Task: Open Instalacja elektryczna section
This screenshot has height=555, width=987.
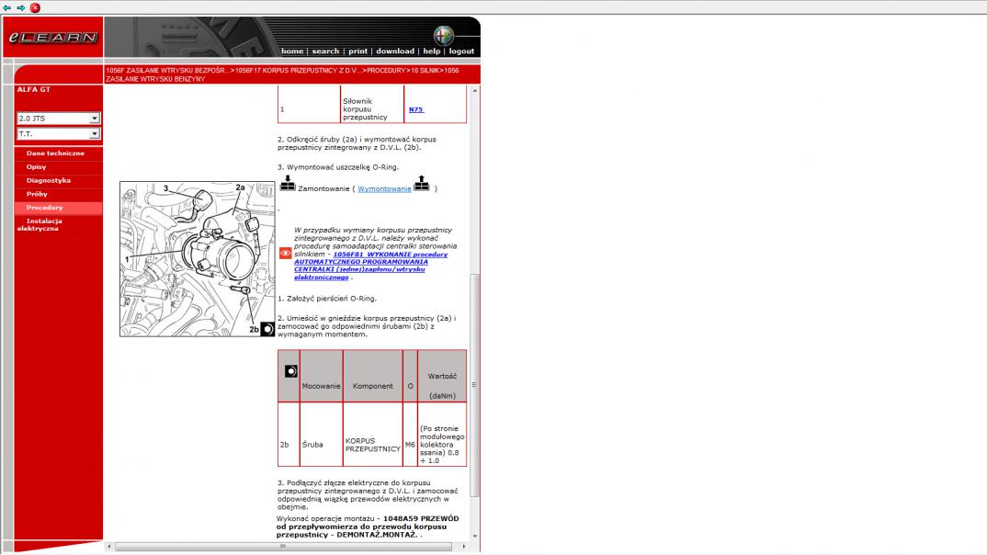Action: click(40, 224)
